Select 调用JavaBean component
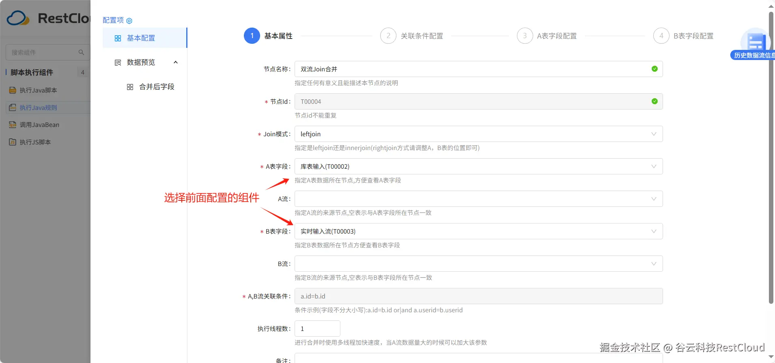Image resolution: width=775 pixels, height=363 pixels. [48, 125]
